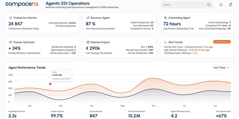Image resolution: width=239 pixels, height=119 pixels.
Task: Click the compacer AI logo
Action: pos(22,4)
